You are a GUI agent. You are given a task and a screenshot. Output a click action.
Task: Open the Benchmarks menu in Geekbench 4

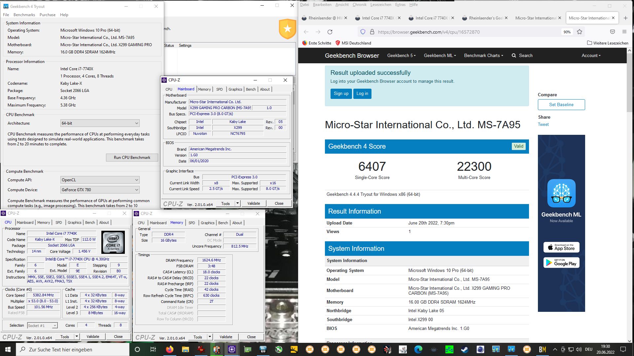24,15
